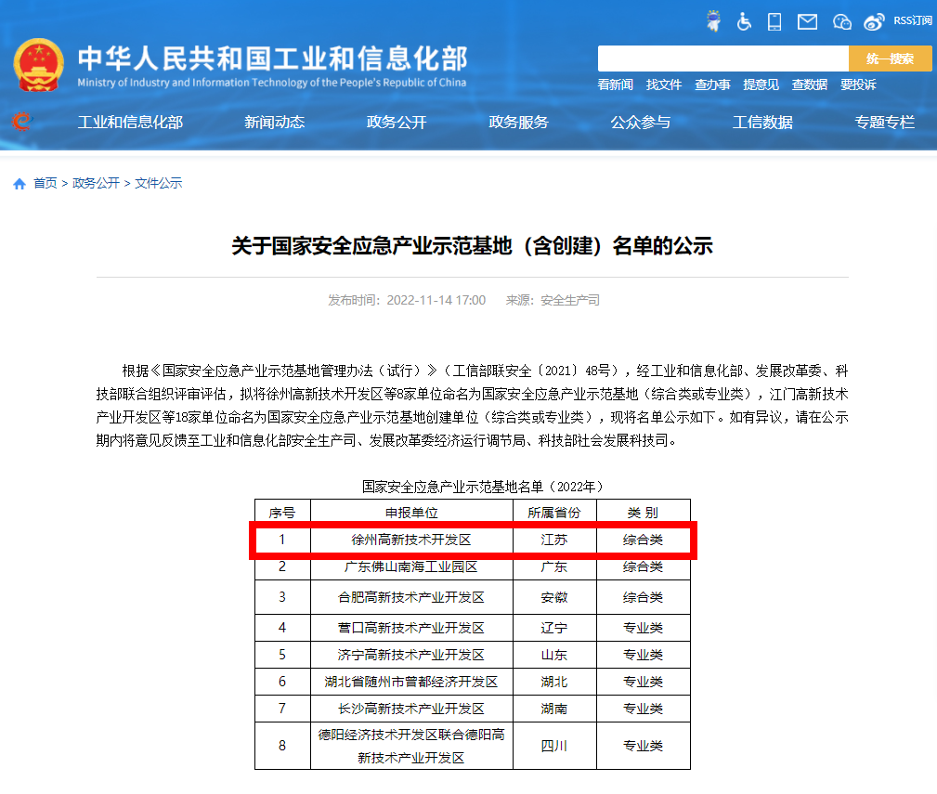The image size is (937, 794).
Task: Click the search input field
Action: [723, 59]
